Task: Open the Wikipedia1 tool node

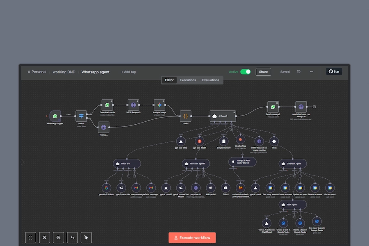Action: pyautogui.click(x=211, y=187)
